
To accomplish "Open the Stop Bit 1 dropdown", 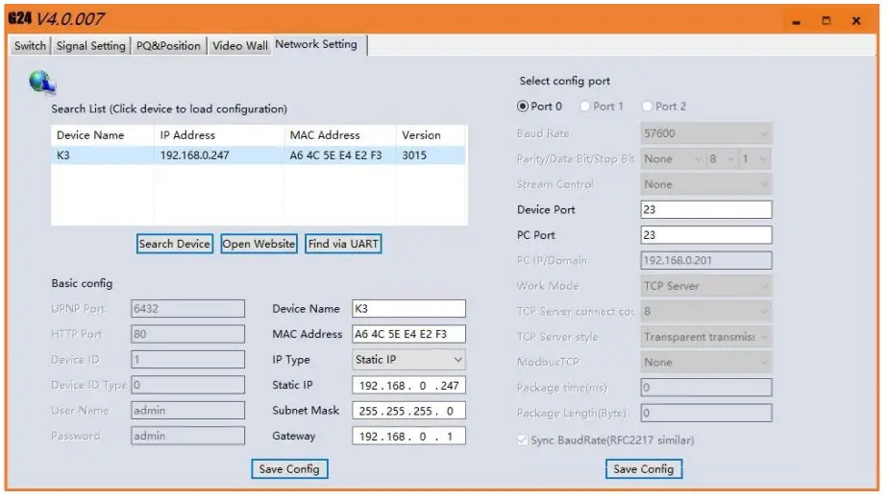I will click(755, 159).
